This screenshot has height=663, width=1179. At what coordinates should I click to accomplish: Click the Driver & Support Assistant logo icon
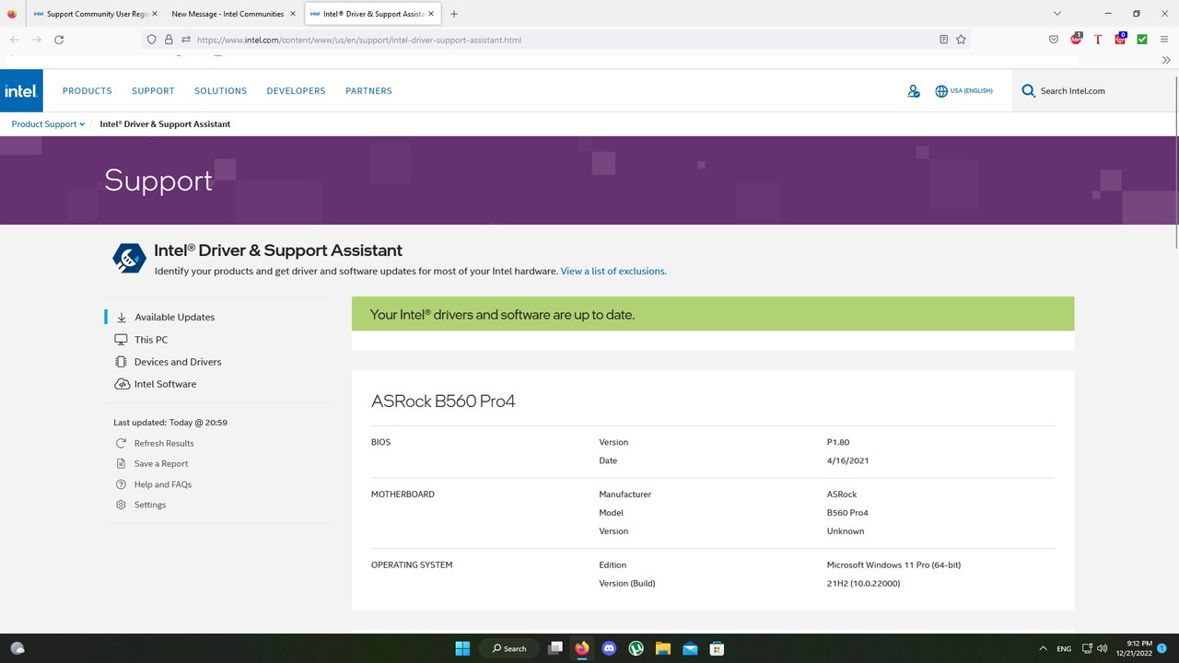point(129,258)
